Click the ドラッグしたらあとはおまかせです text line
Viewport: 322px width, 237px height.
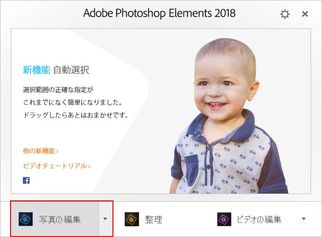[75, 115]
